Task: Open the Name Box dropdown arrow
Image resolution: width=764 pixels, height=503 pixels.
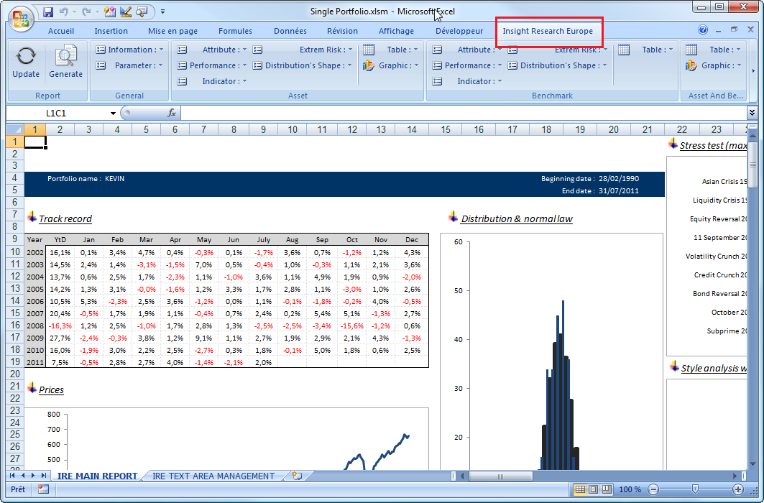Action: click(x=113, y=114)
